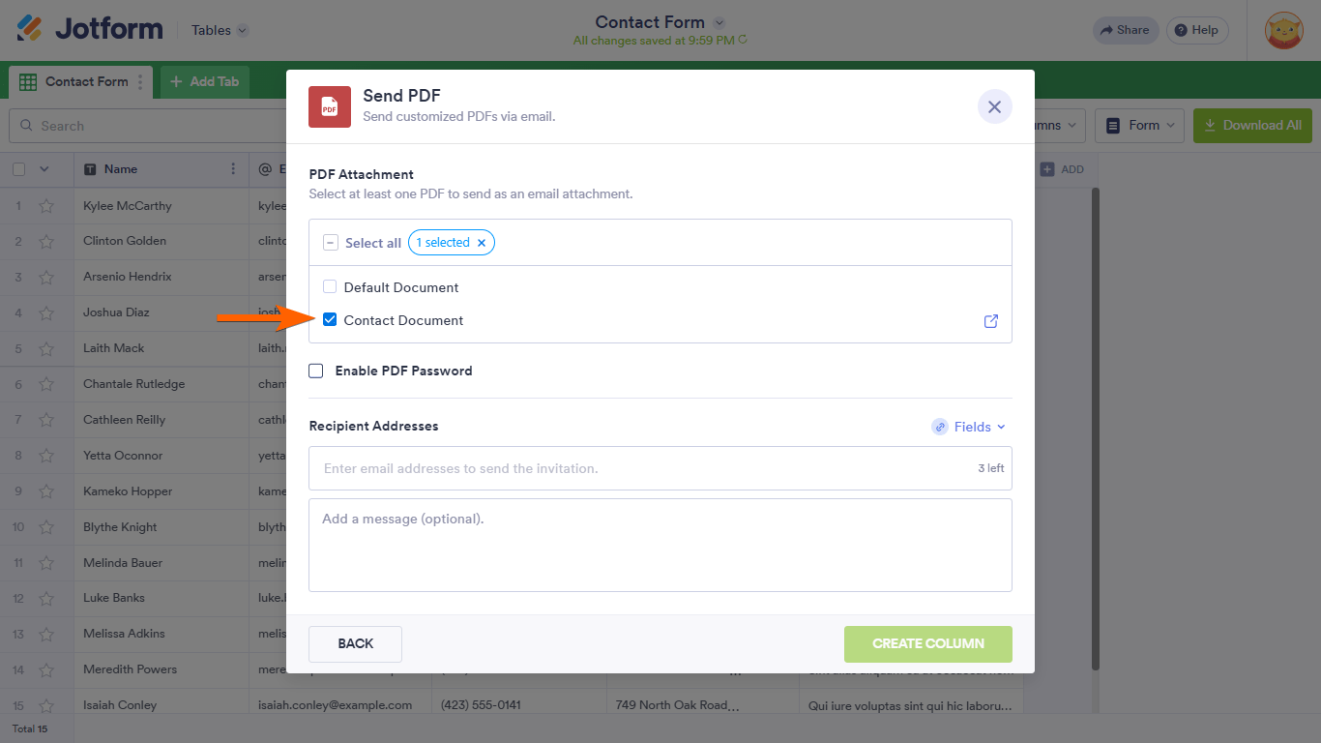Click the Jotform logo
1321x743 pixels.
[x=90, y=29]
